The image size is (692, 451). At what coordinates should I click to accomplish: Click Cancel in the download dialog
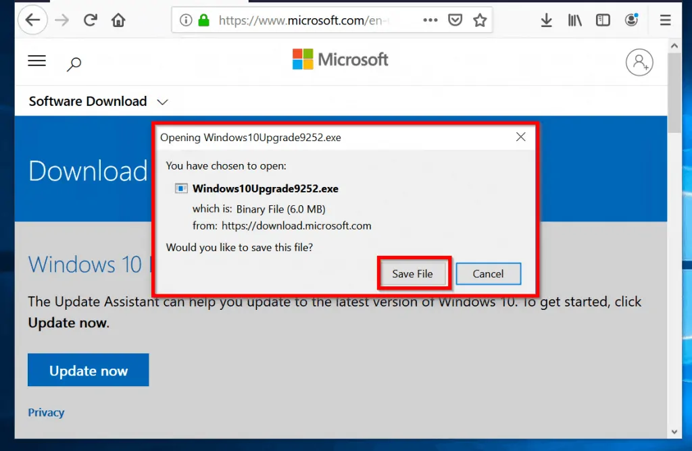(x=488, y=274)
